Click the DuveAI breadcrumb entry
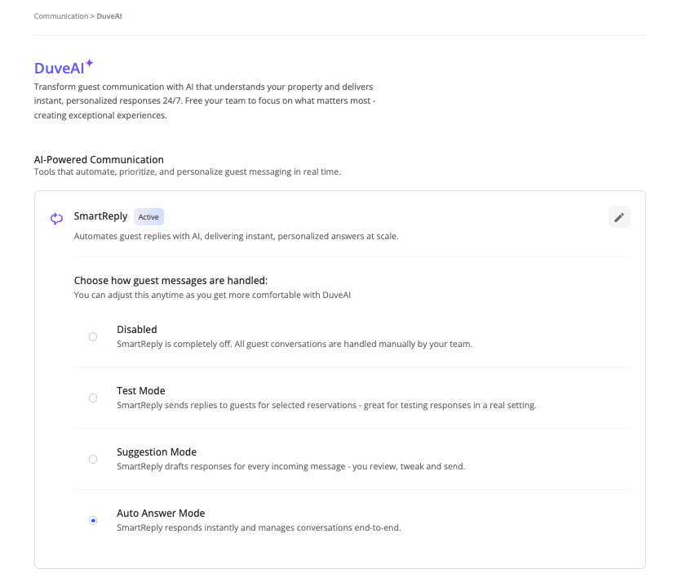 point(109,15)
